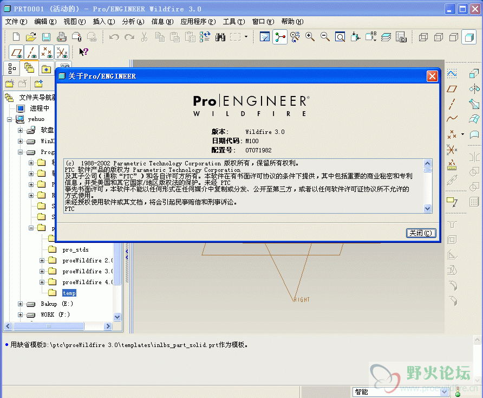483x398 pixels.
Task: Open the layers stack tool
Action: pyautogui.click(x=386, y=37)
